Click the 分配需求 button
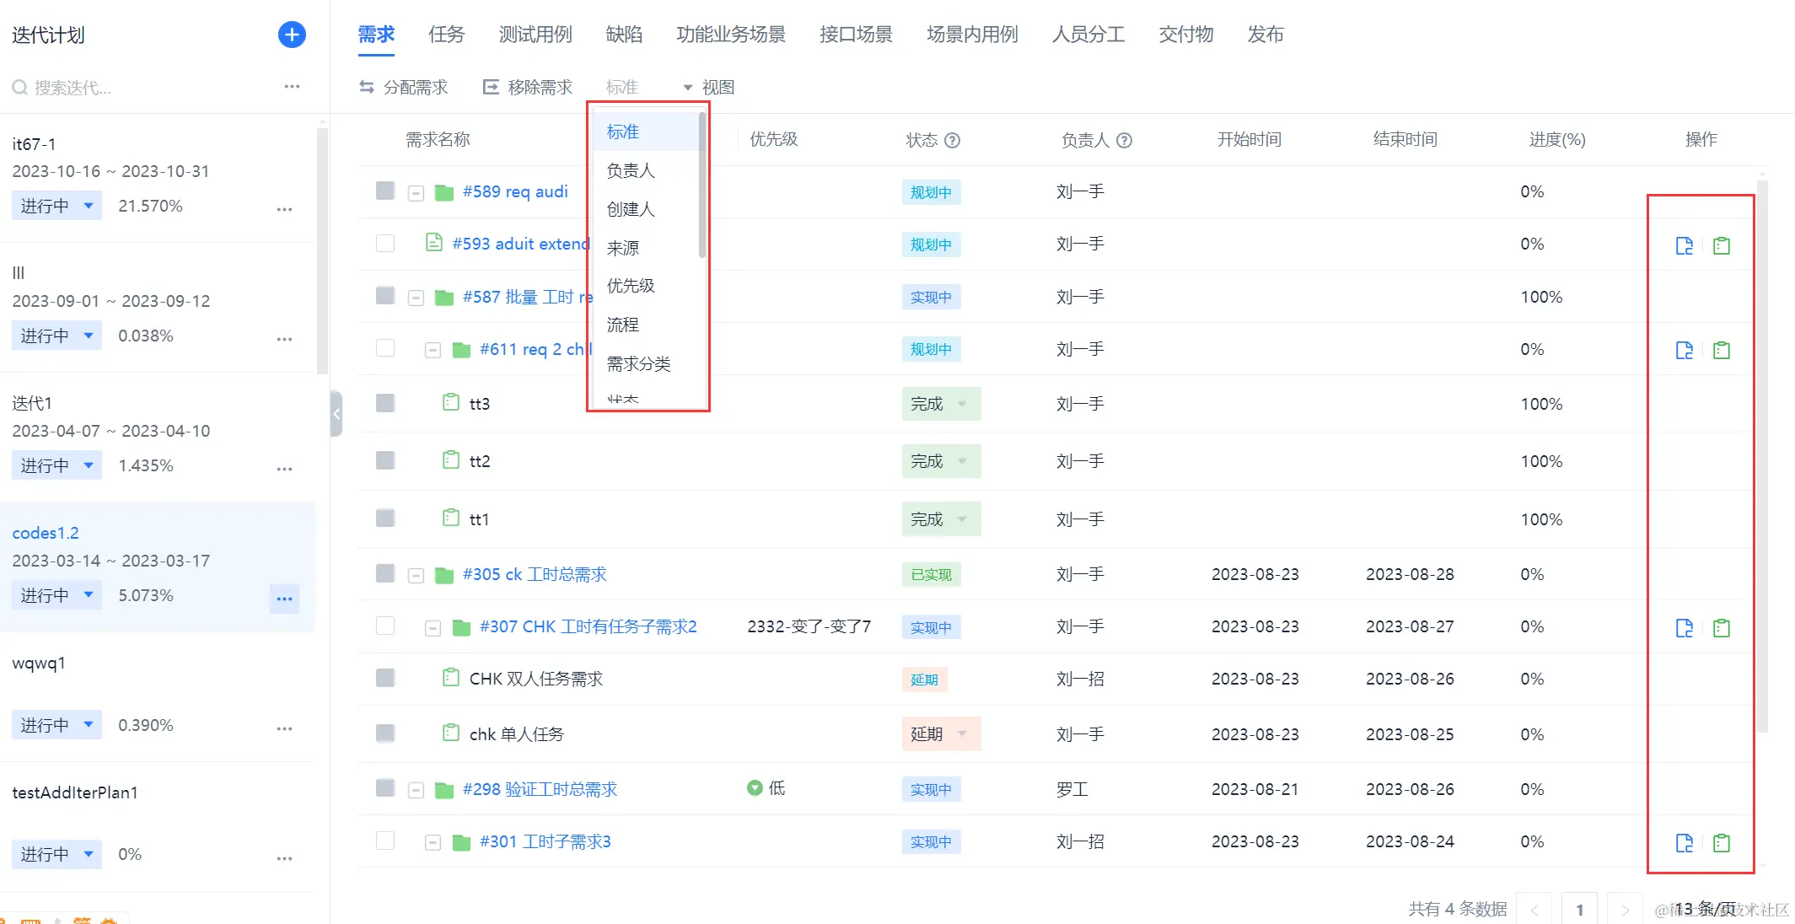1795x924 pixels. 404,87
